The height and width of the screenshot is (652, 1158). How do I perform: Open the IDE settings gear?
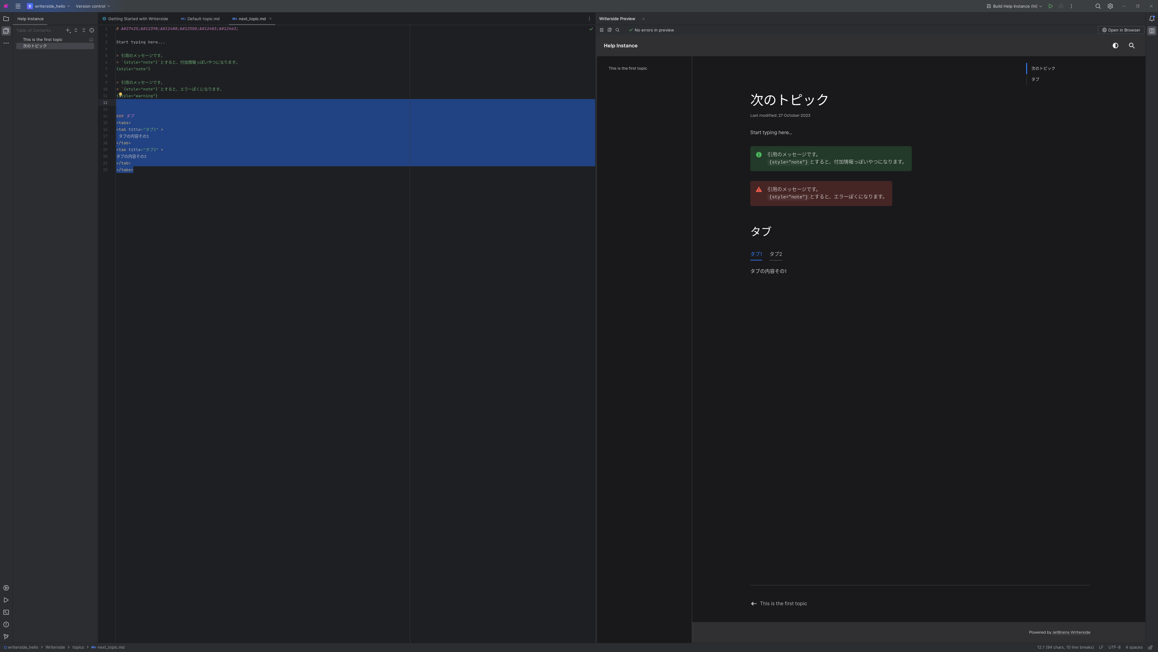[x=1110, y=6]
